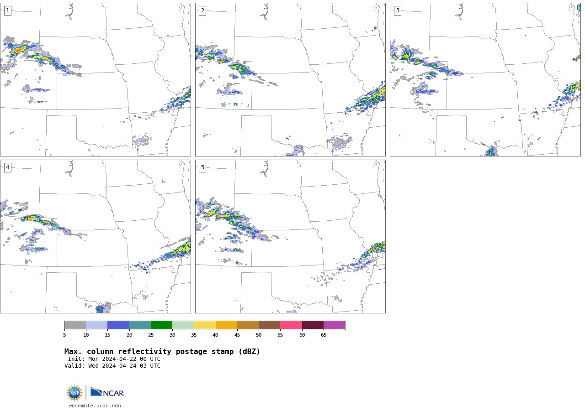The height and width of the screenshot is (411, 585).
Task: Click the Max. column reflectivity title
Action: click(x=162, y=352)
